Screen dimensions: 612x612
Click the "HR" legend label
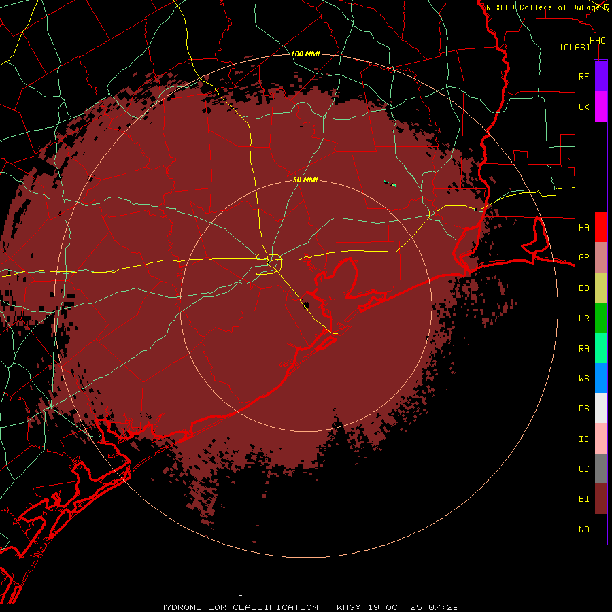583,318
